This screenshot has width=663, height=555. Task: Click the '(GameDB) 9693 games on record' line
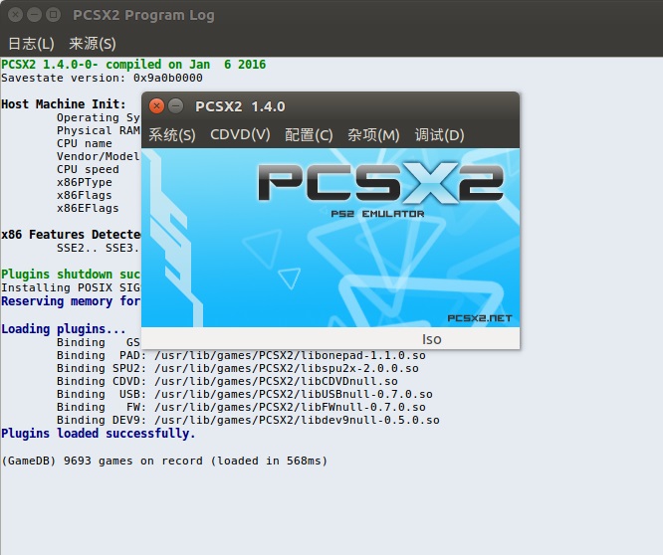(x=164, y=461)
